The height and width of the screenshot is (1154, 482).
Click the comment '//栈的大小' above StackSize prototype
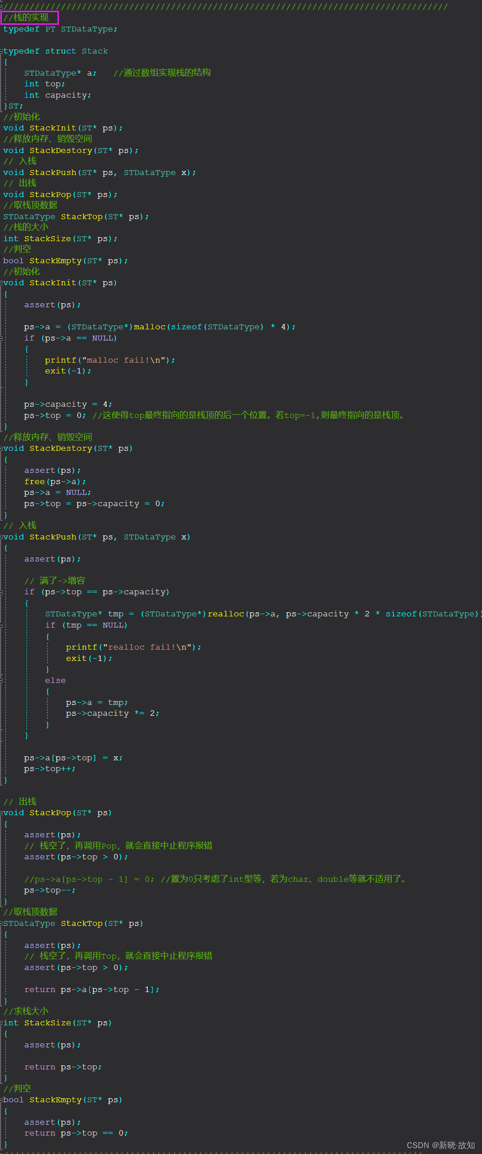(x=26, y=227)
